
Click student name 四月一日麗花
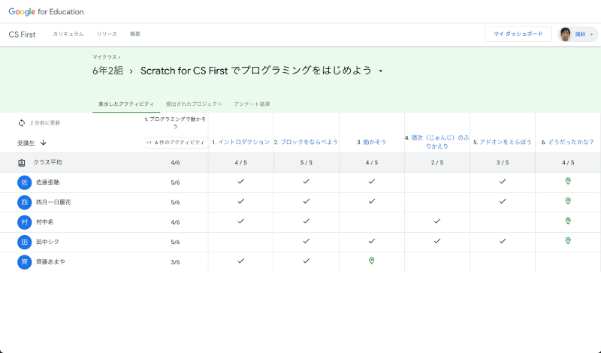(53, 202)
